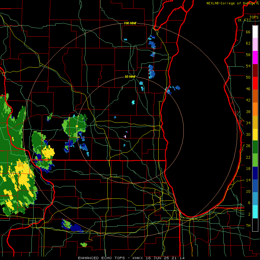This screenshot has height=260, width=260.
Task: Select the gold legend color band
Action: (x=255, y=122)
